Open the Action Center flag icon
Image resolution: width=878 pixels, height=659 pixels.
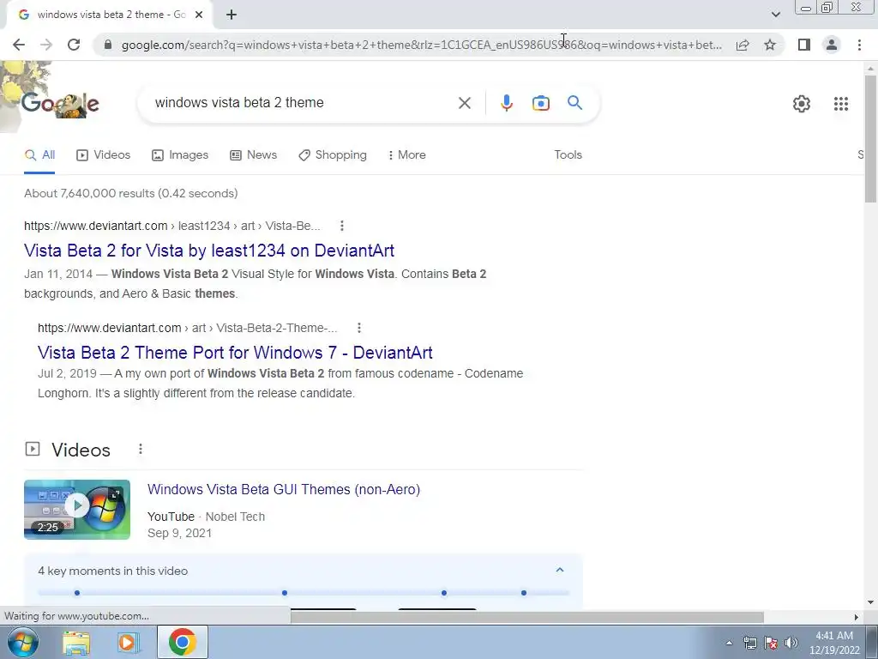pyautogui.click(x=771, y=643)
